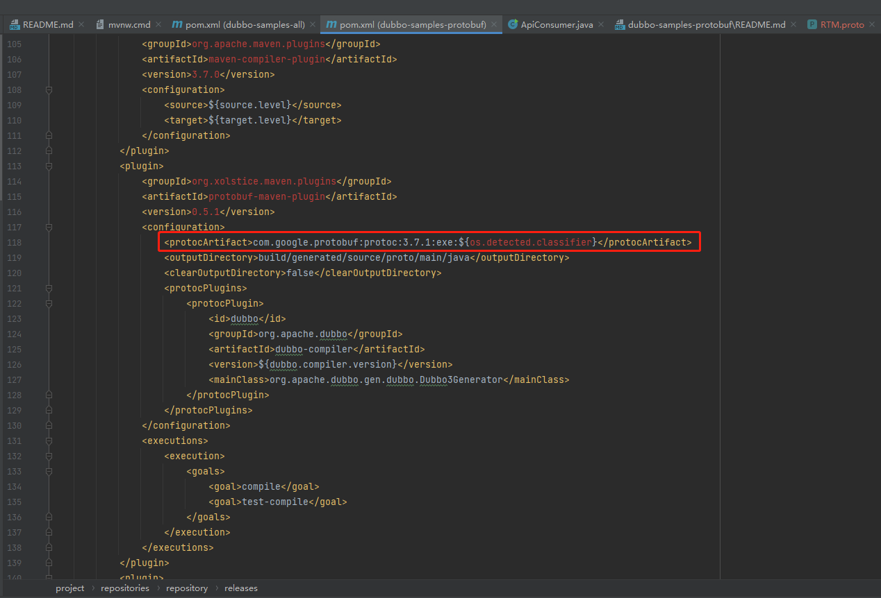The height and width of the screenshot is (598, 881).
Task: Click on 'os.detected.classifier' property text
Action: 531,242
